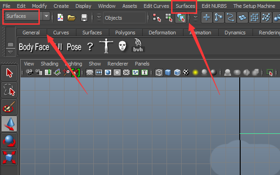
Task: Open the Modify menu
Action: pyautogui.click(x=39, y=6)
